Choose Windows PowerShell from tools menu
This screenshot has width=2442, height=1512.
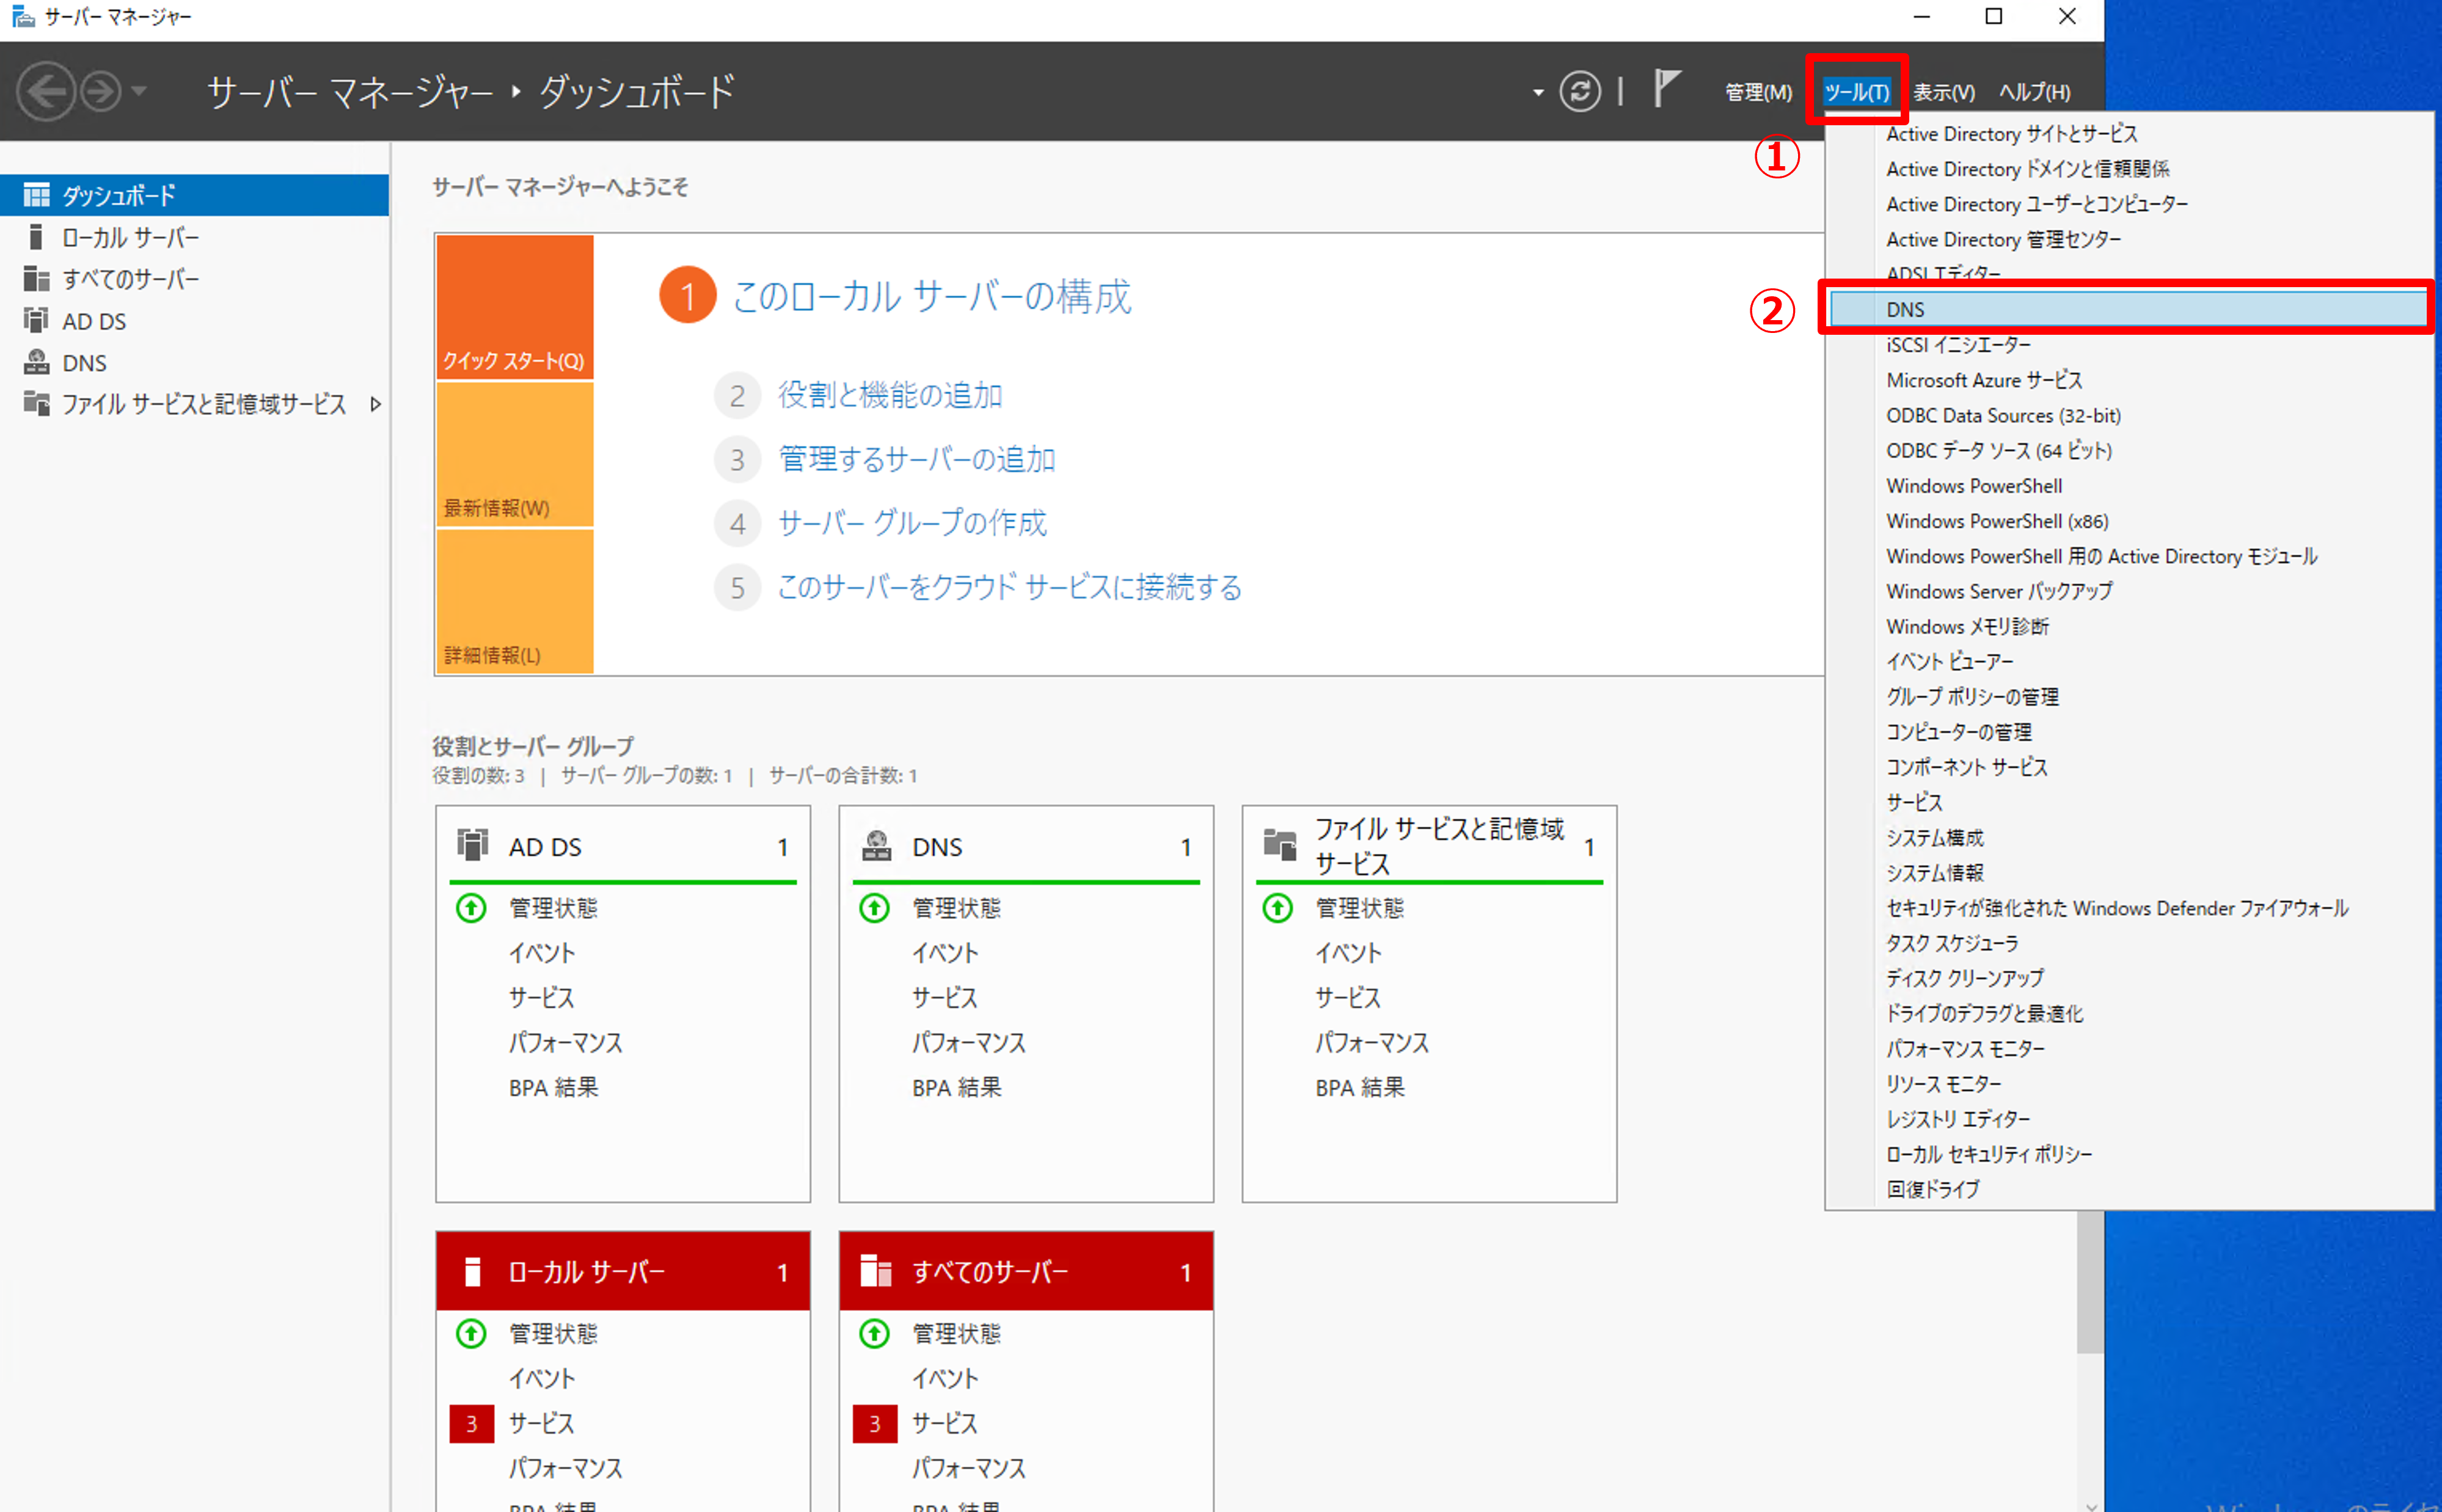tap(1973, 486)
